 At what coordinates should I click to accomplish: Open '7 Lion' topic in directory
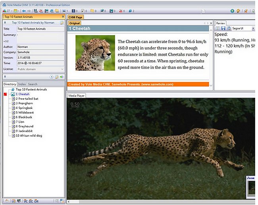tap(21, 121)
